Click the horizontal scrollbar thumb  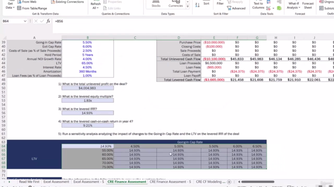(258, 182)
